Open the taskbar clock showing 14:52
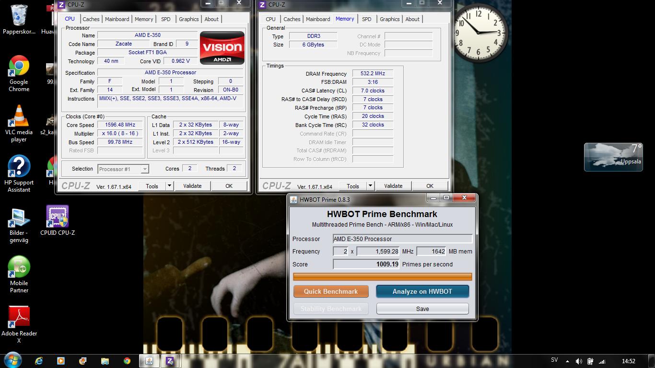The width and height of the screenshot is (655, 368). pos(628,361)
